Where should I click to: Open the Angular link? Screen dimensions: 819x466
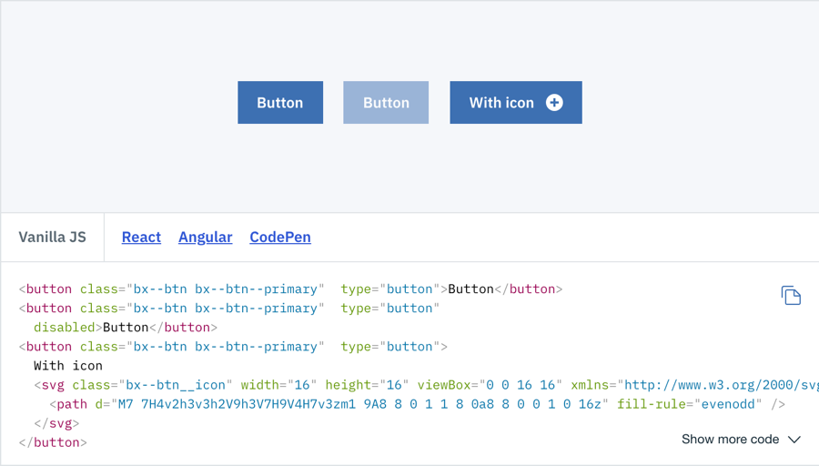(x=205, y=237)
